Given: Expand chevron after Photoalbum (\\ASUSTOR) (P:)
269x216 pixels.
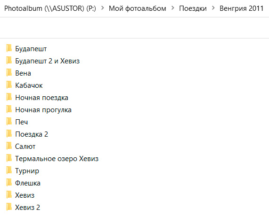Looking at the screenshot, I should [103, 8].
